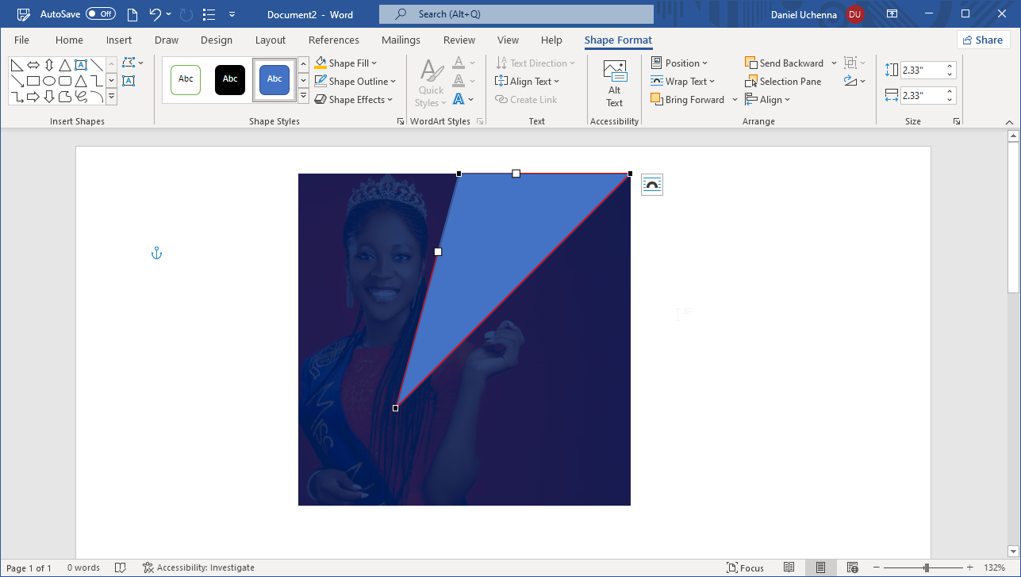The image size is (1021, 577).
Task: Click the Share button
Action: 981,40
